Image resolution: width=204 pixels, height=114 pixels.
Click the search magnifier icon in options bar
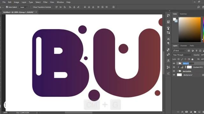[x=198, y=7]
